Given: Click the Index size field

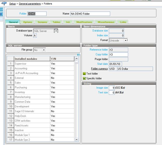Looking at the screenshot, I should [116, 35].
